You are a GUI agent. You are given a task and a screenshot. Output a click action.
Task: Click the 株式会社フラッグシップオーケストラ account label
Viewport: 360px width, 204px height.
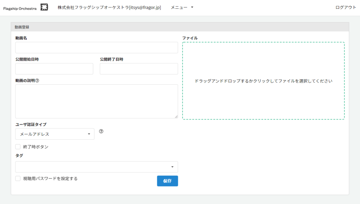pos(109,7)
